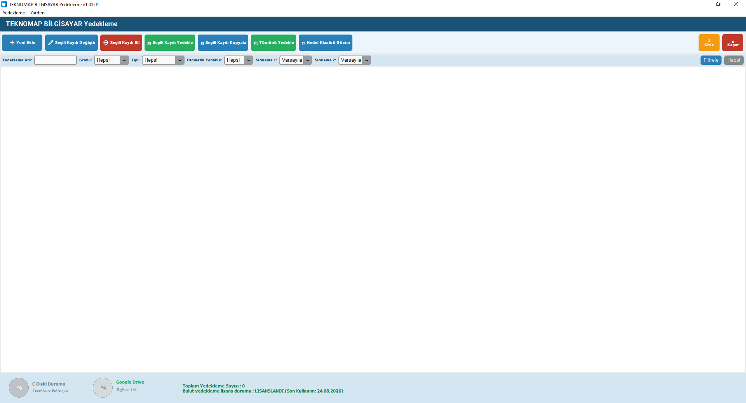The image size is (746, 403).
Task: Open the Otomatik Yedekle dropdown
Action: point(239,60)
